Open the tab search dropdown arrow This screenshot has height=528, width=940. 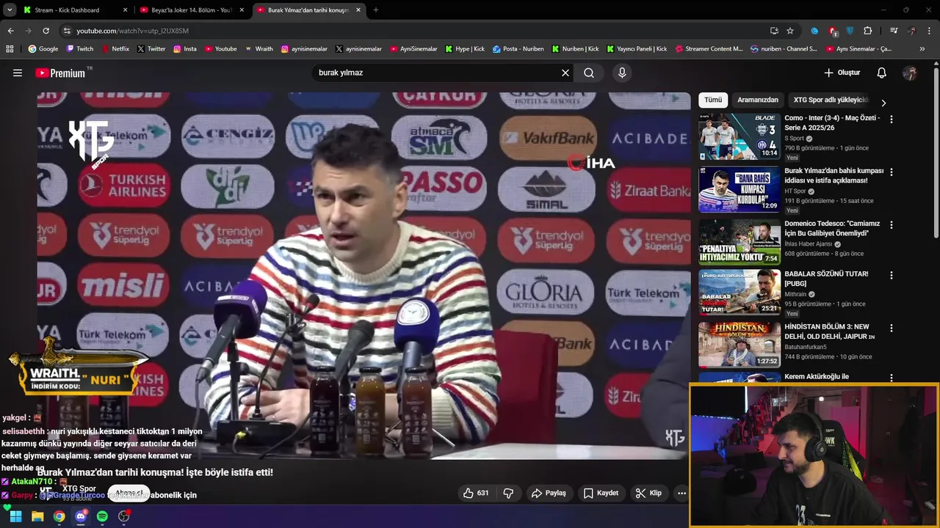point(10,10)
